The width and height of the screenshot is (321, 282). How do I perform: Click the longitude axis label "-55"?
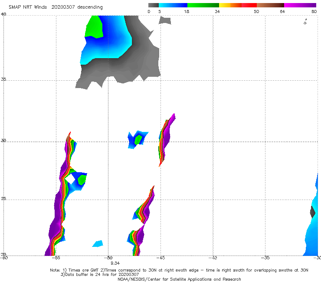56,258
